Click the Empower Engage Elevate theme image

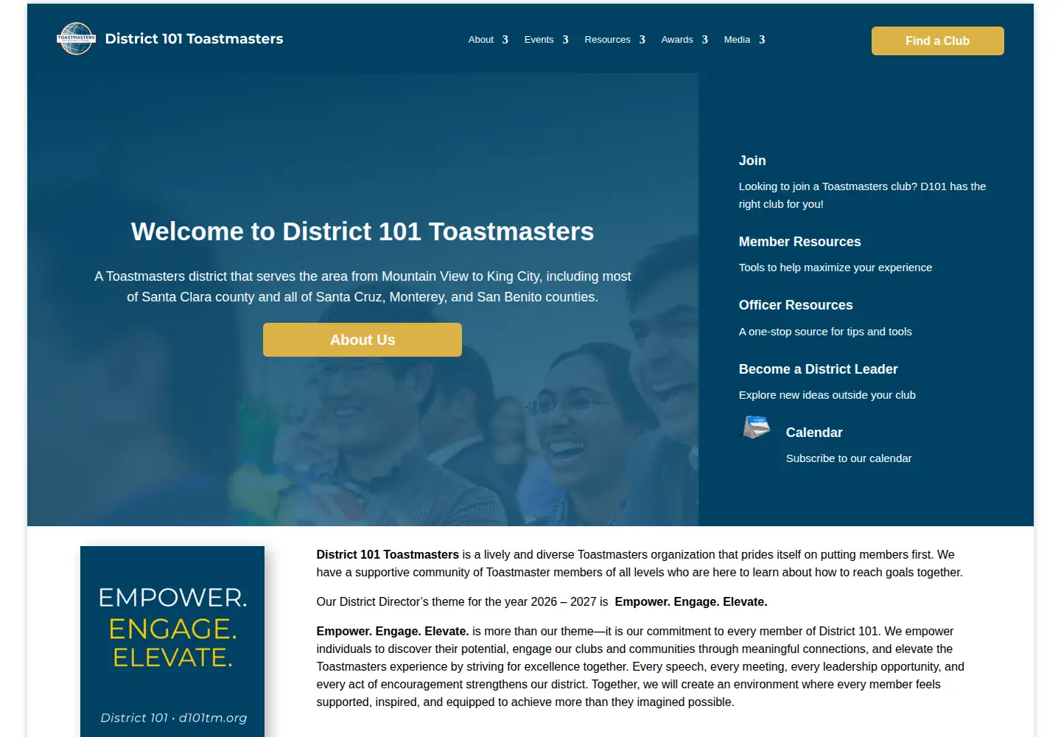[x=172, y=641]
